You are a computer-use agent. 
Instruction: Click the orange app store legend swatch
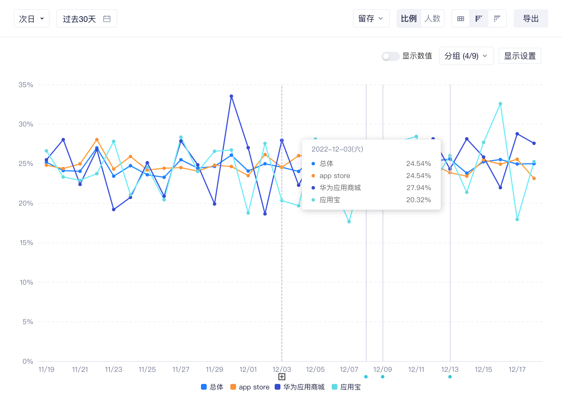tap(233, 387)
